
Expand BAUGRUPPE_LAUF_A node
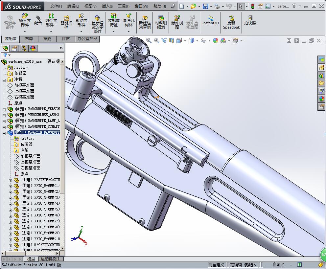click(x=4, y=121)
